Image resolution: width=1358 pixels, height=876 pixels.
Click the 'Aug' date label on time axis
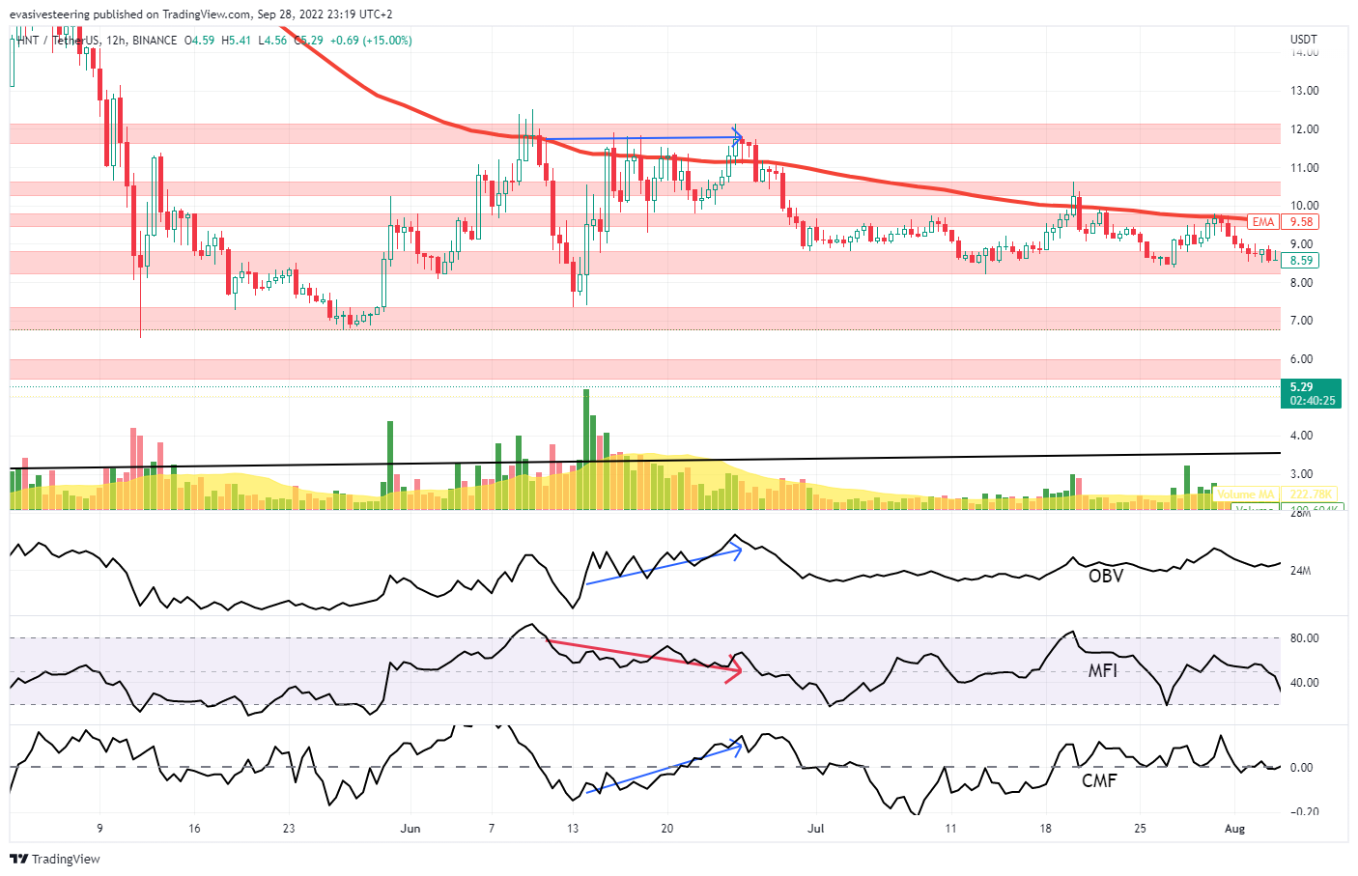coord(1234,829)
